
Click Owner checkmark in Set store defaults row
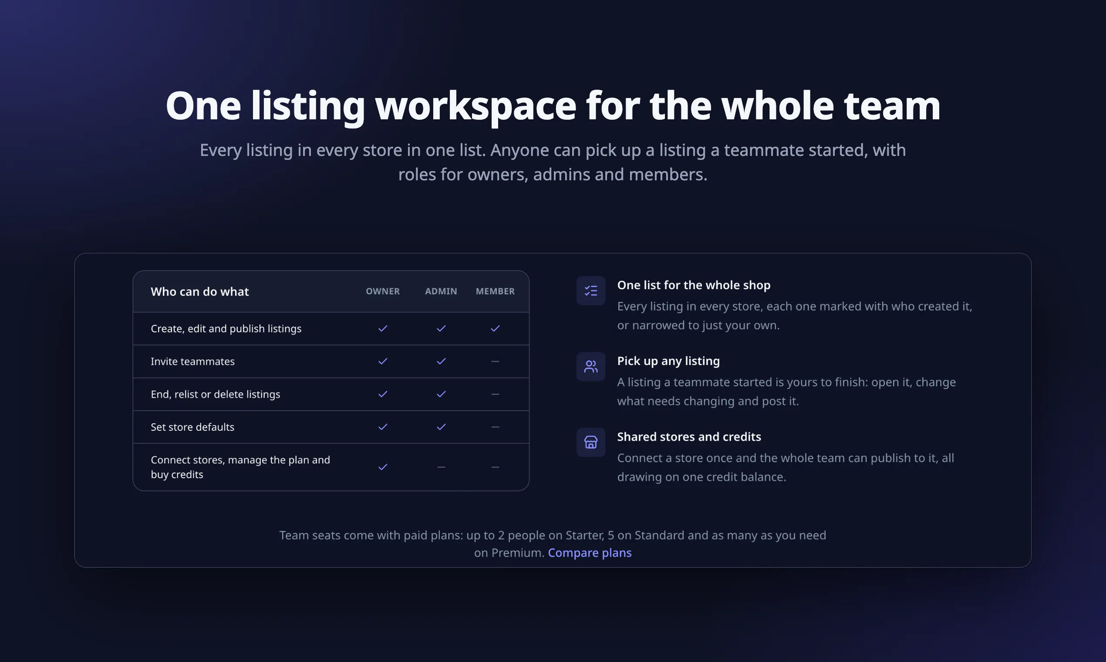(x=383, y=427)
